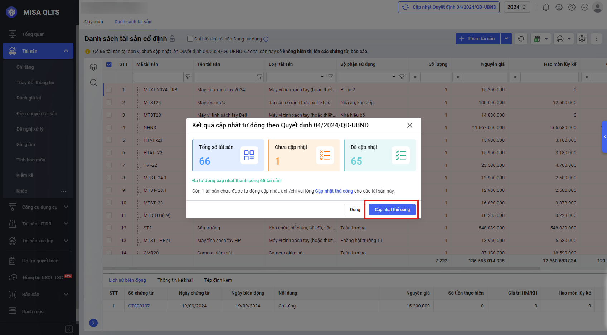The image size is (607, 335).
Task: Open the help question mark icon
Action: 572,7
